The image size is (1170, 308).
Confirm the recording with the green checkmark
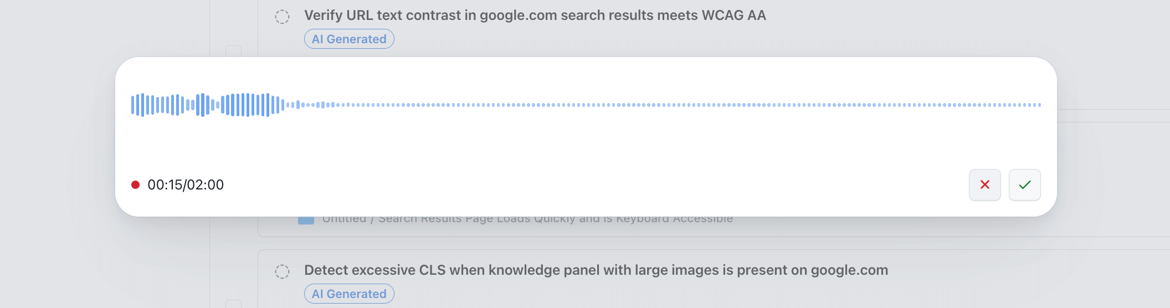[1024, 184]
